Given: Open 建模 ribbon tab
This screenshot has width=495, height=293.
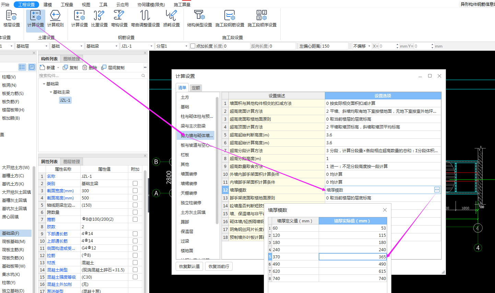Looking at the screenshot, I should (48, 4).
